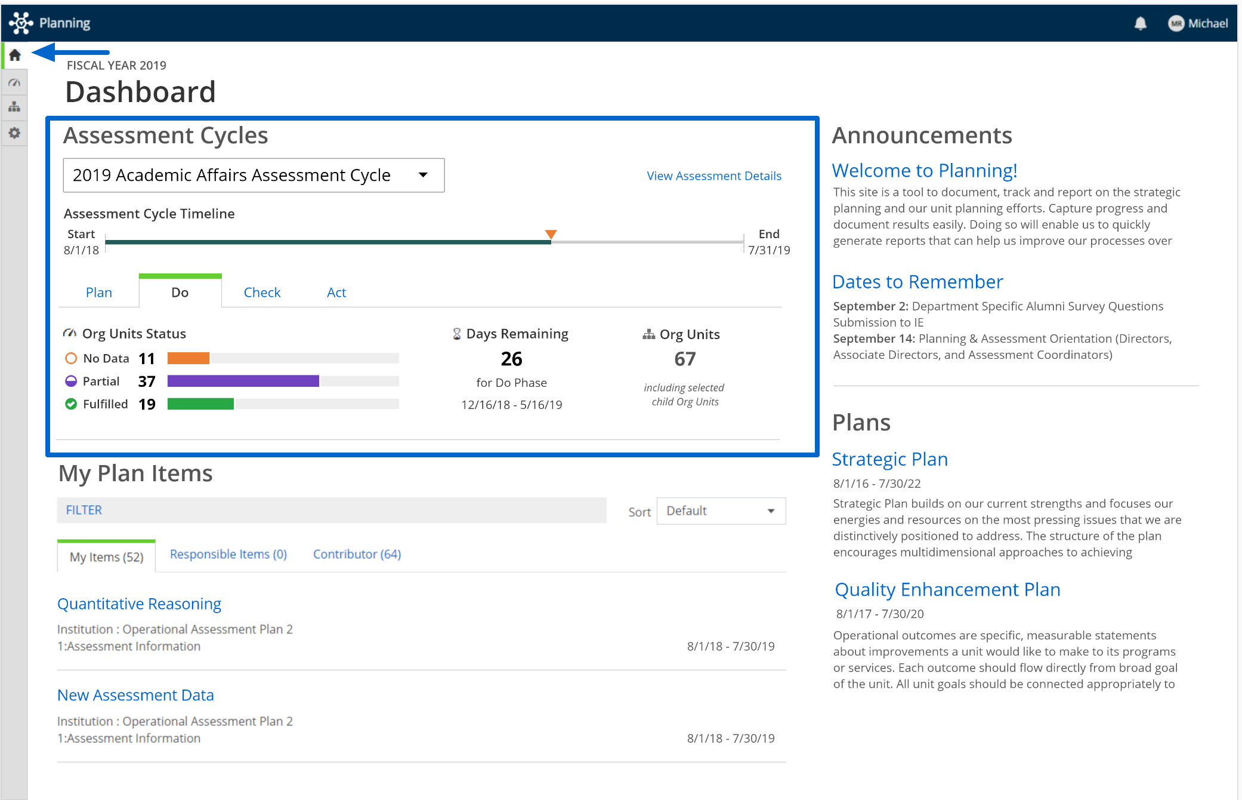Screen dimensions: 1242x800
Task: Open the gauge/progress icon in the sidebar
Action: 15,82
